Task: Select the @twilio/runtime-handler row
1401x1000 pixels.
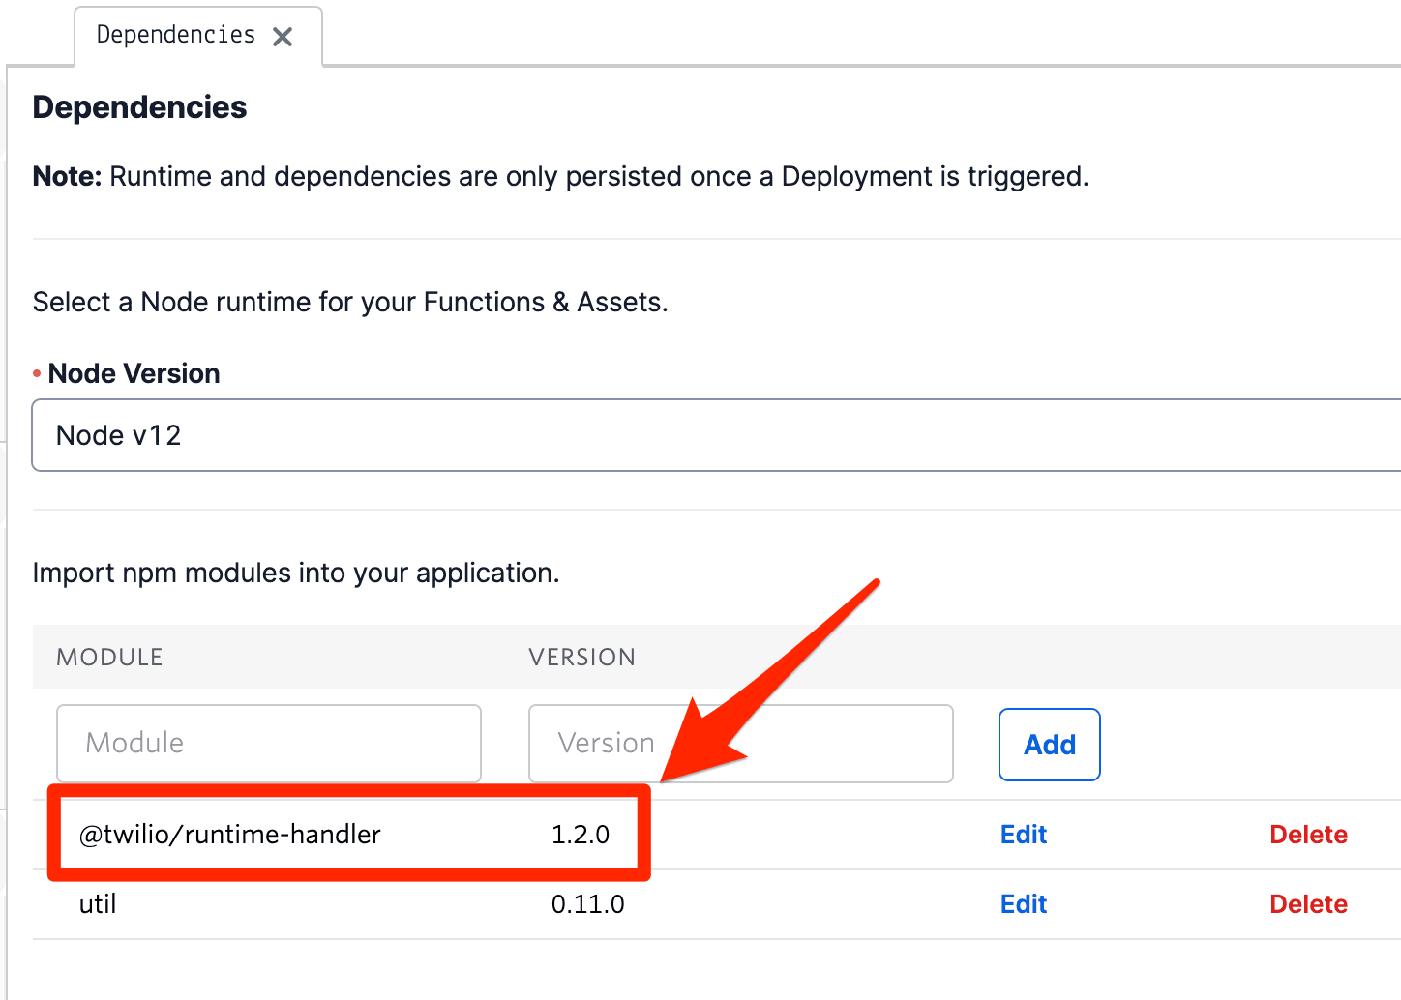Action: [x=229, y=834]
